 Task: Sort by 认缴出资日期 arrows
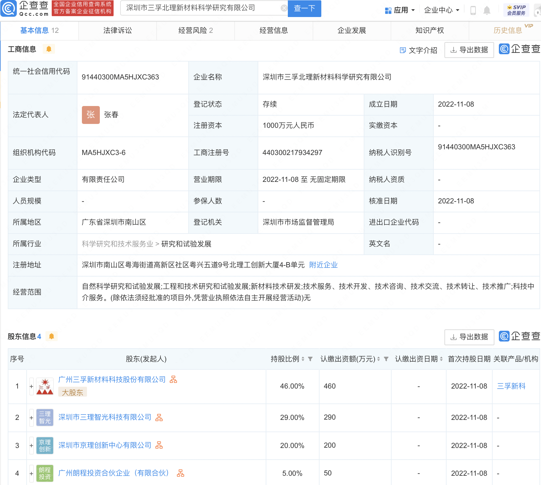441,359
